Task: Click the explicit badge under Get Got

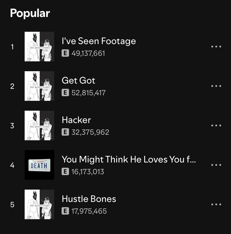Action: [65, 93]
